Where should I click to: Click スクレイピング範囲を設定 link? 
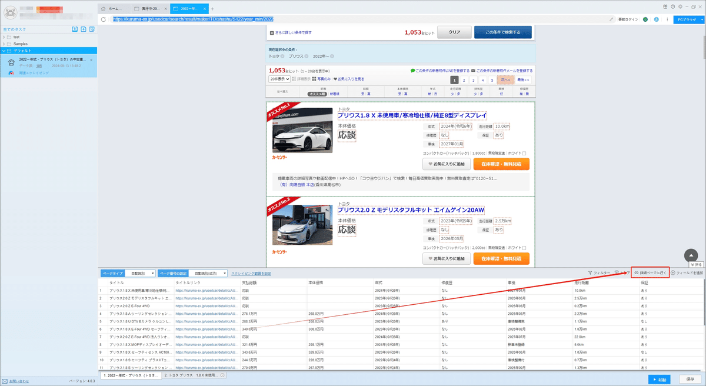pyautogui.click(x=251, y=274)
